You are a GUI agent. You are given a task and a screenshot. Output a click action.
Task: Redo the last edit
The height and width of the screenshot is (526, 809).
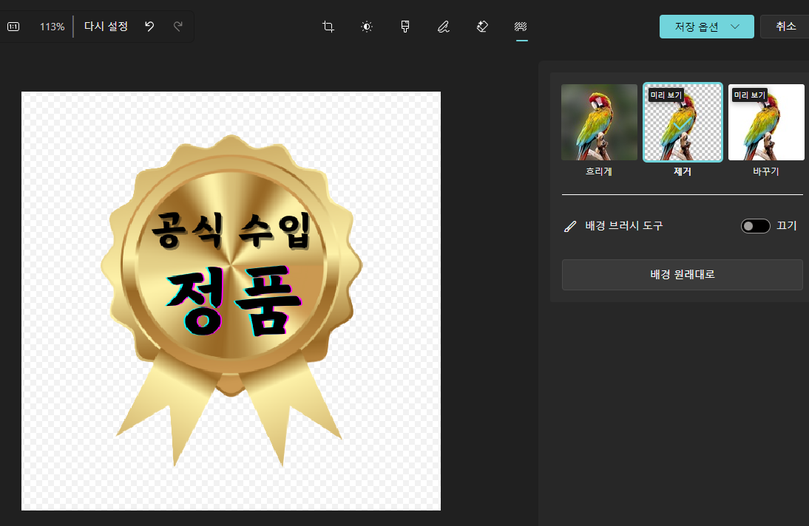tap(177, 26)
